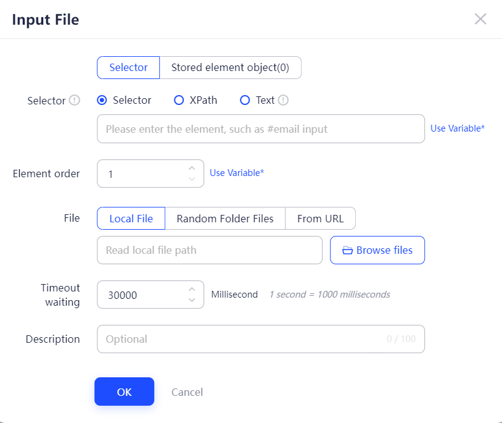Click the Browse files button
The height and width of the screenshot is (423, 502).
(377, 249)
